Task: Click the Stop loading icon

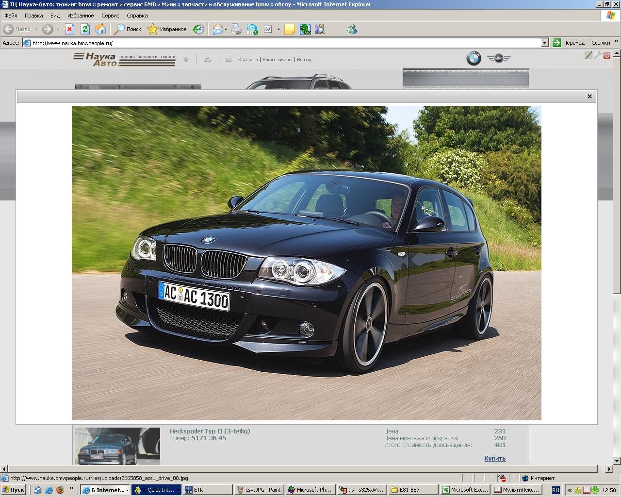Action: (69, 29)
